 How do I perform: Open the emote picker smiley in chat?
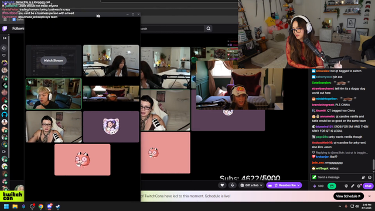[x=370, y=177]
